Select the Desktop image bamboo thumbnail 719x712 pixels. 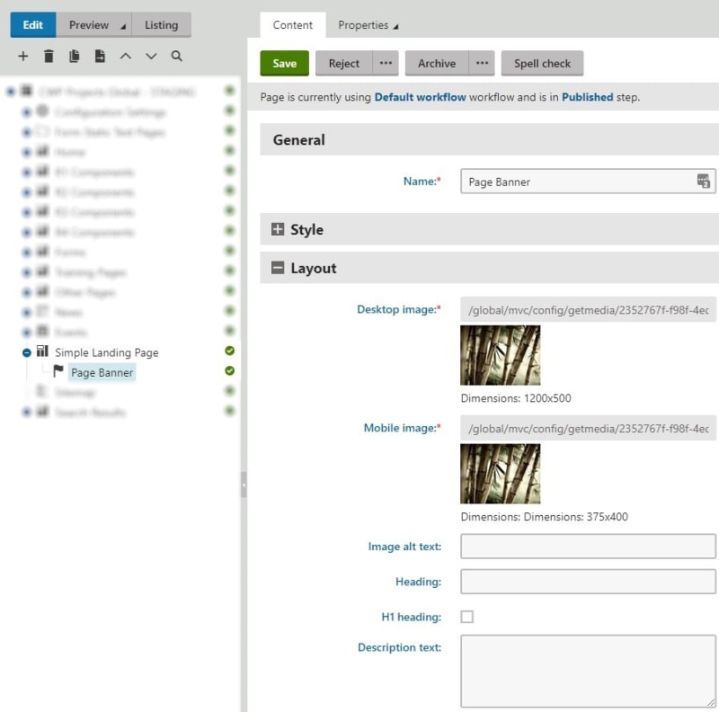coord(501,355)
